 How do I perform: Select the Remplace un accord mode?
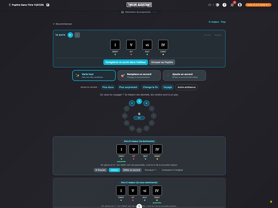click(139, 75)
